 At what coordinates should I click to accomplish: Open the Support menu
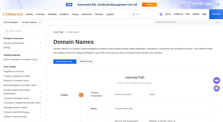(x=110, y=14)
